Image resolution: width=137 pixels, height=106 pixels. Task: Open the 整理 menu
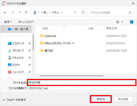(8, 22)
